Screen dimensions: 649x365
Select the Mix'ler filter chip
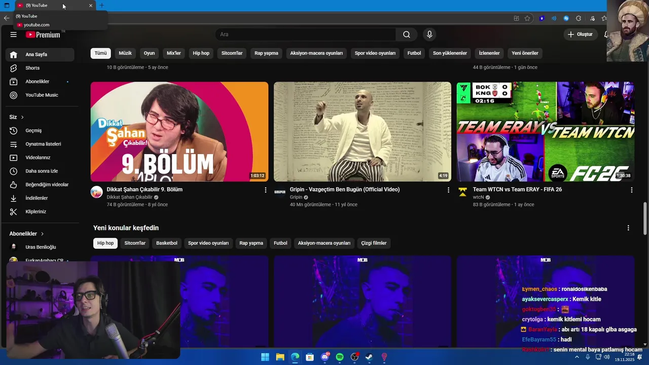click(174, 53)
